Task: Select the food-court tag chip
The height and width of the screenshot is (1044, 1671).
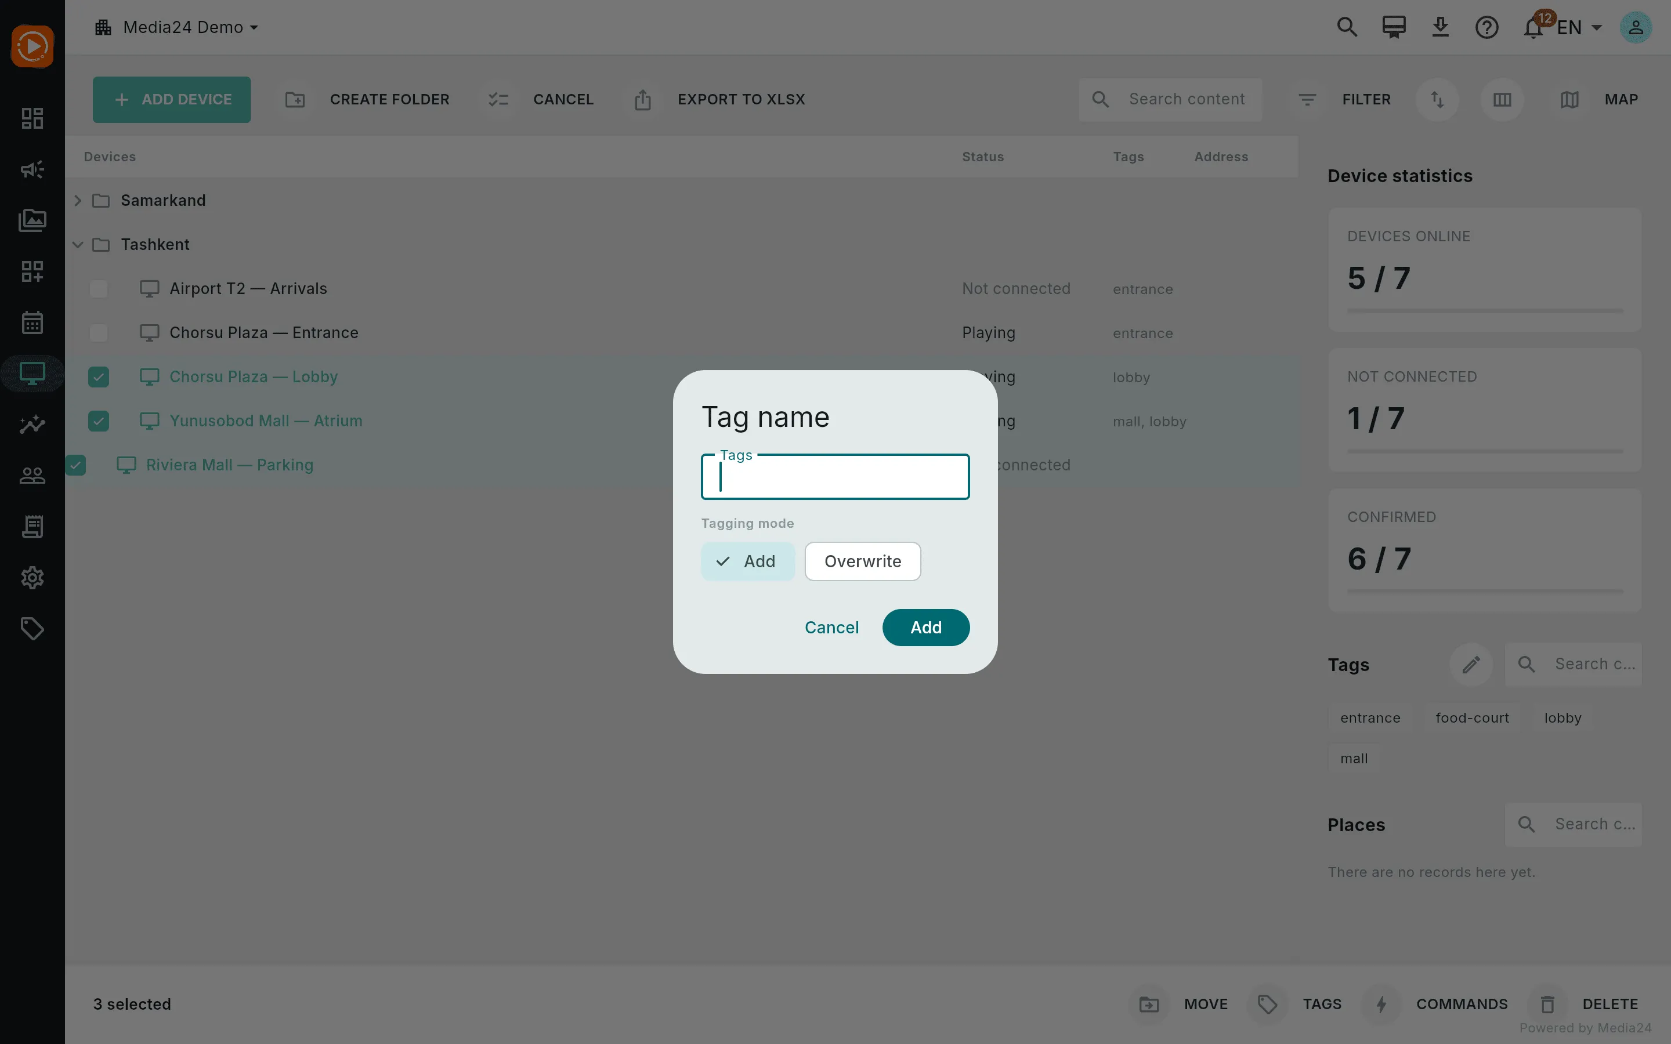Action: coord(1472,718)
